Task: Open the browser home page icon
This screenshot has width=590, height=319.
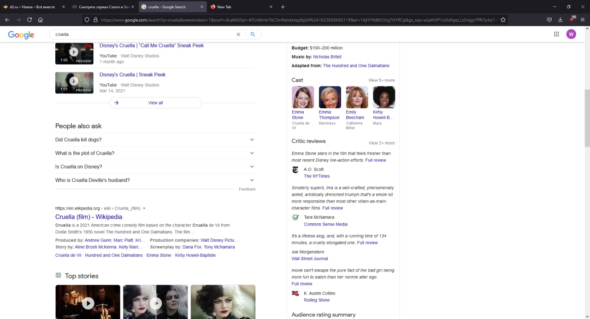Action: click(41, 20)
